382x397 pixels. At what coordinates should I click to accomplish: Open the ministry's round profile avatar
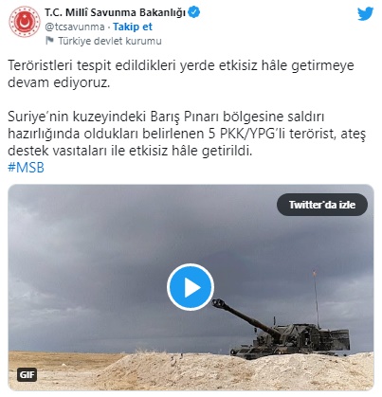coord(25,22)
